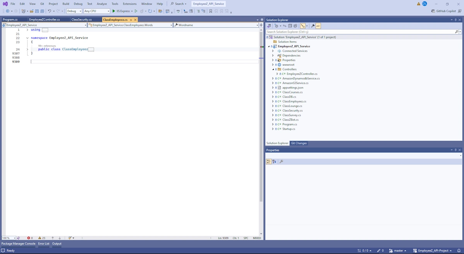Click the Undo arrow icon
The height and width of the screenshot is (254, 464).
click(49, 11)
